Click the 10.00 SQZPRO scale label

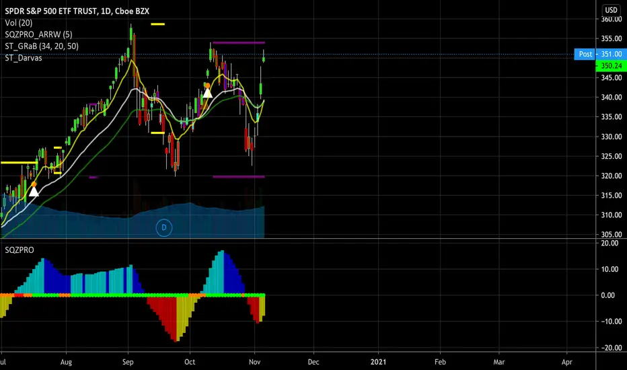[x=610, y=269]
